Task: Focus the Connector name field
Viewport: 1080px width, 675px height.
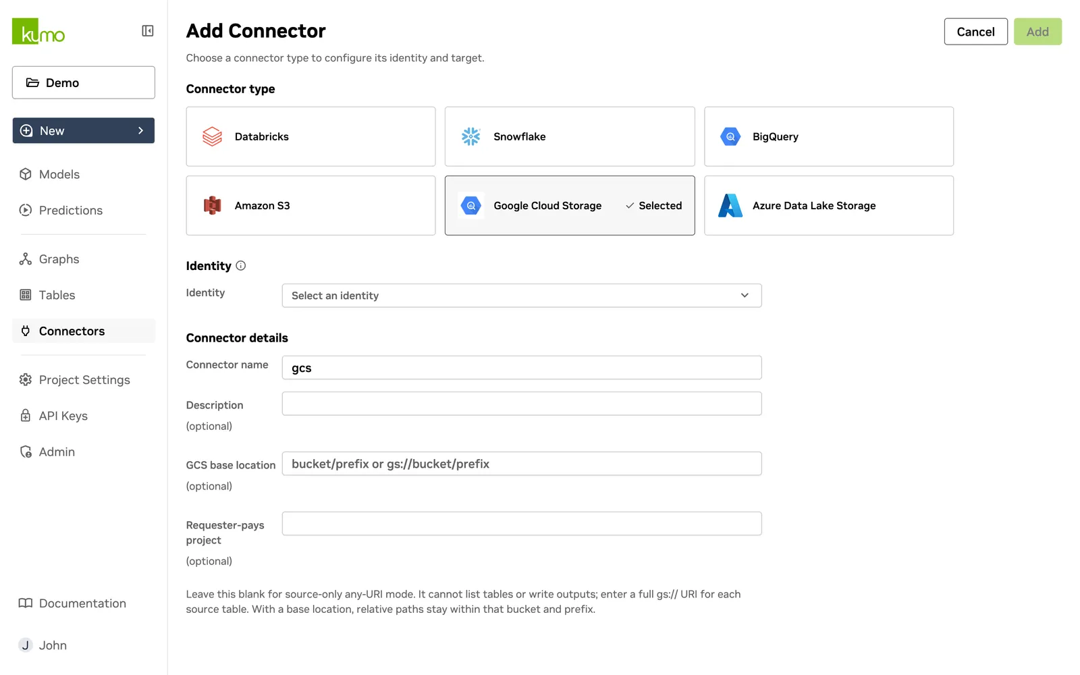Action: pos(522,368)
